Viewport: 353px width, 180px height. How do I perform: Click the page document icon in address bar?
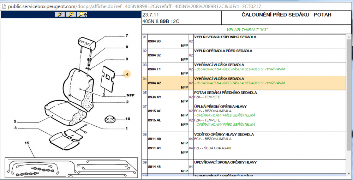tap(4, 6)
